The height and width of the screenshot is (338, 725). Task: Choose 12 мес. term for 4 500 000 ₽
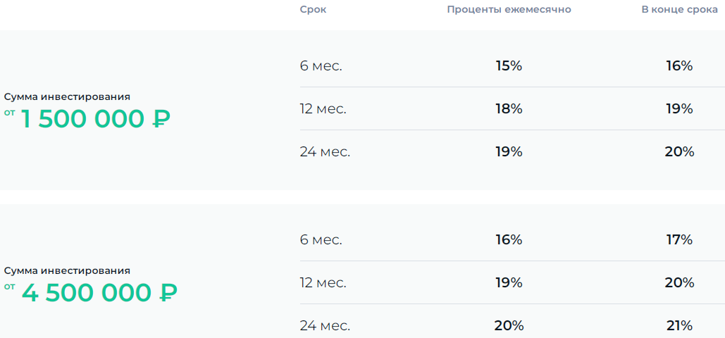coord(323,283)
